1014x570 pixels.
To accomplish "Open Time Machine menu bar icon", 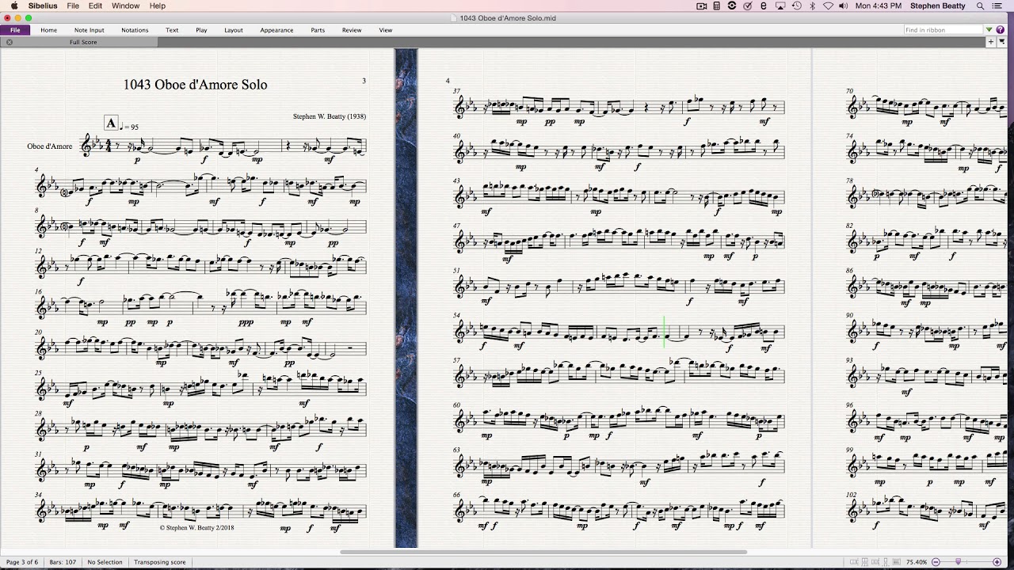I will click(797, 6).
